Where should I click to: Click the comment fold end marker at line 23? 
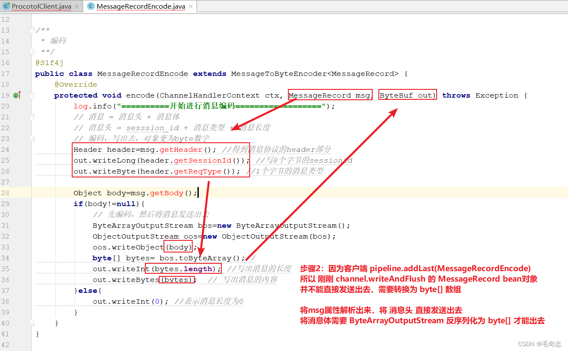coord(31,138)
